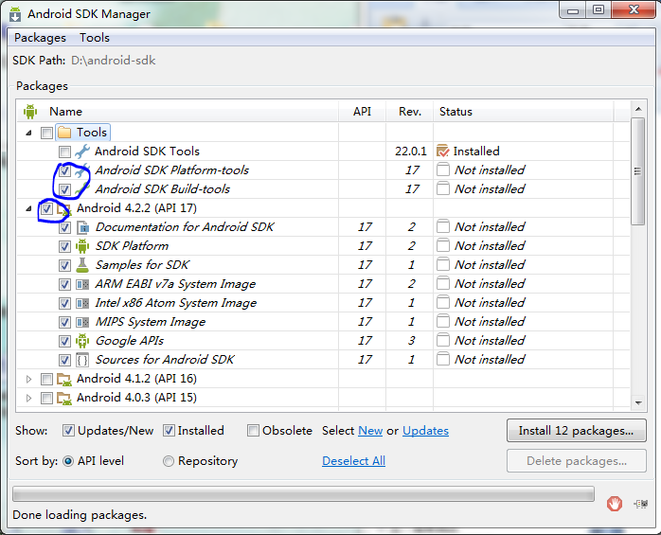This screenshot has height=535, width=661.
Task: Click the wrench icon beside Android SDK Tools
Action: 82,152
